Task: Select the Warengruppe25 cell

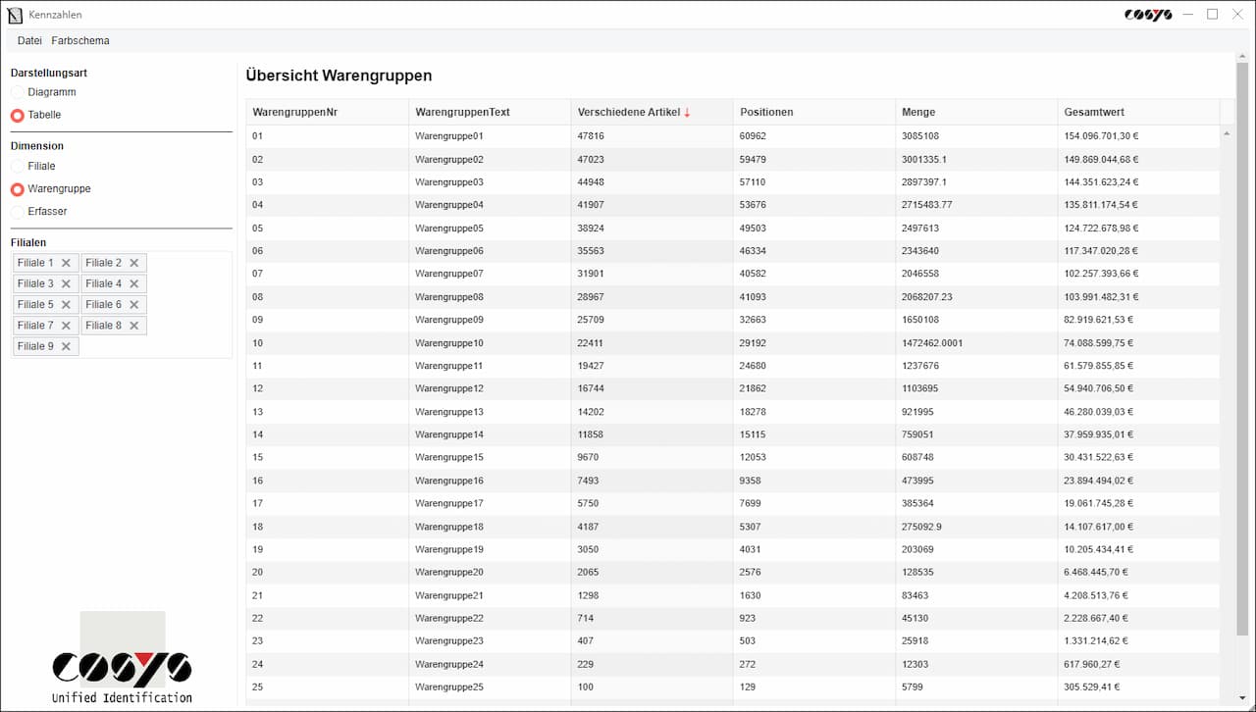Action: pyautogui.click(x=490, y=687)
